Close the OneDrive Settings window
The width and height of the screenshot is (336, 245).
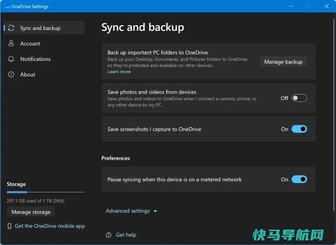(x=326, y=6)
